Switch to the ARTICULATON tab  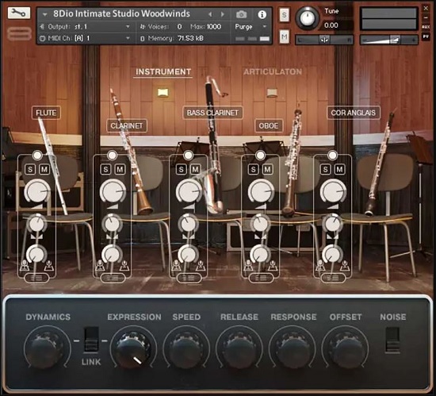click(273, 71)
